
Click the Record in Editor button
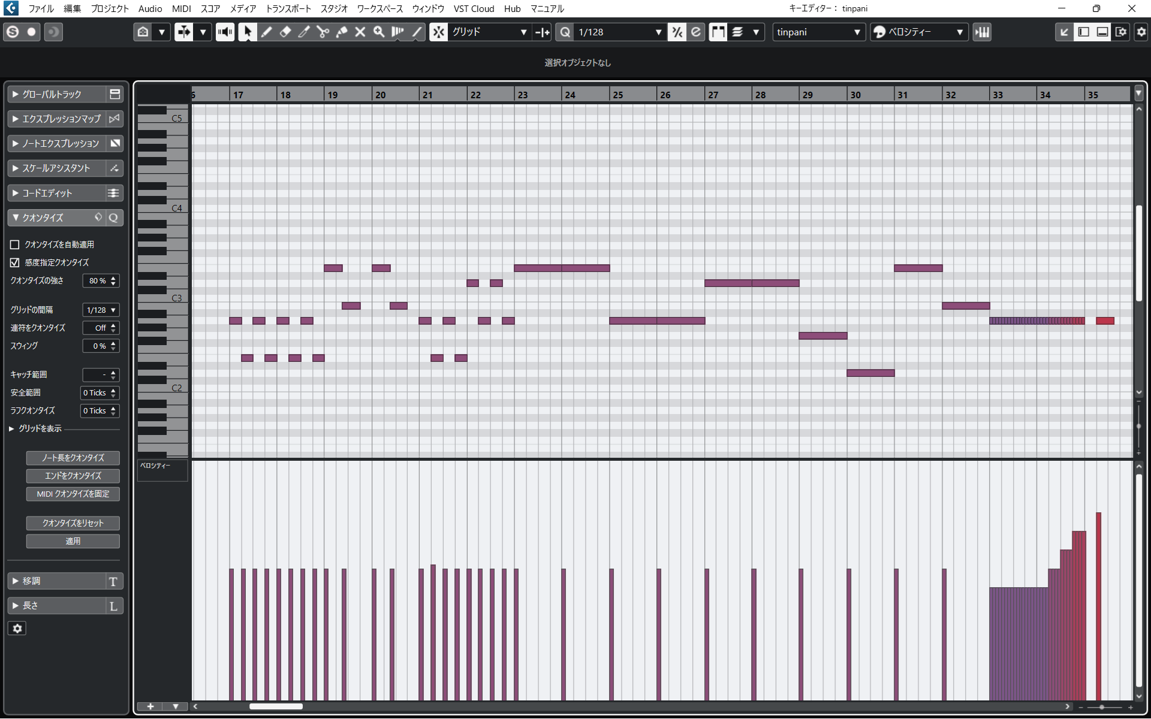click(32, 32)
